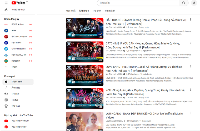Click in the Tìm kiếm search field

click(x=138, y=3)
